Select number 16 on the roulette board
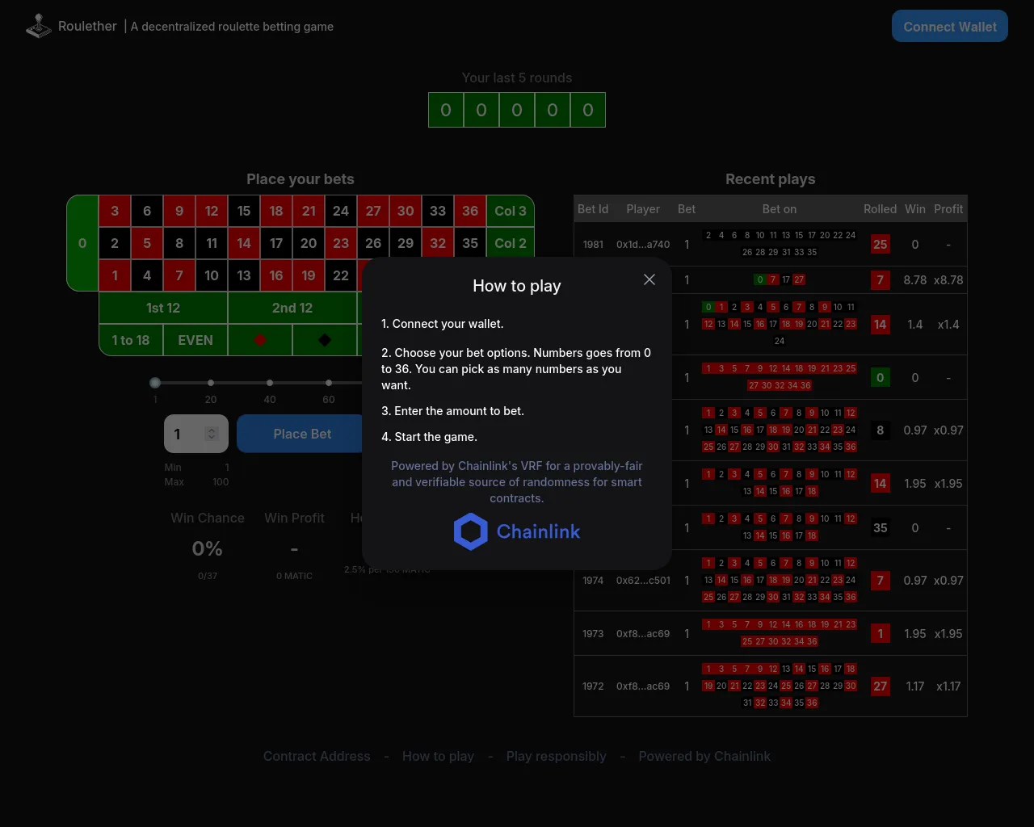The image size is (1034, 827). point(276,275)
